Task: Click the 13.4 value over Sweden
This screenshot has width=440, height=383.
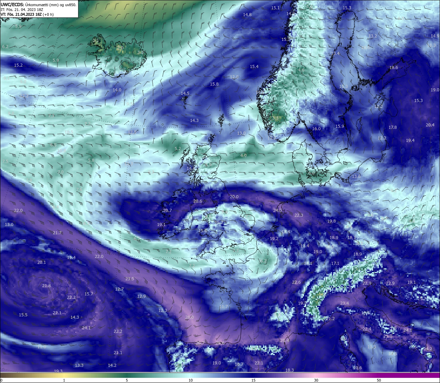Action: click(x=335, y=54)
